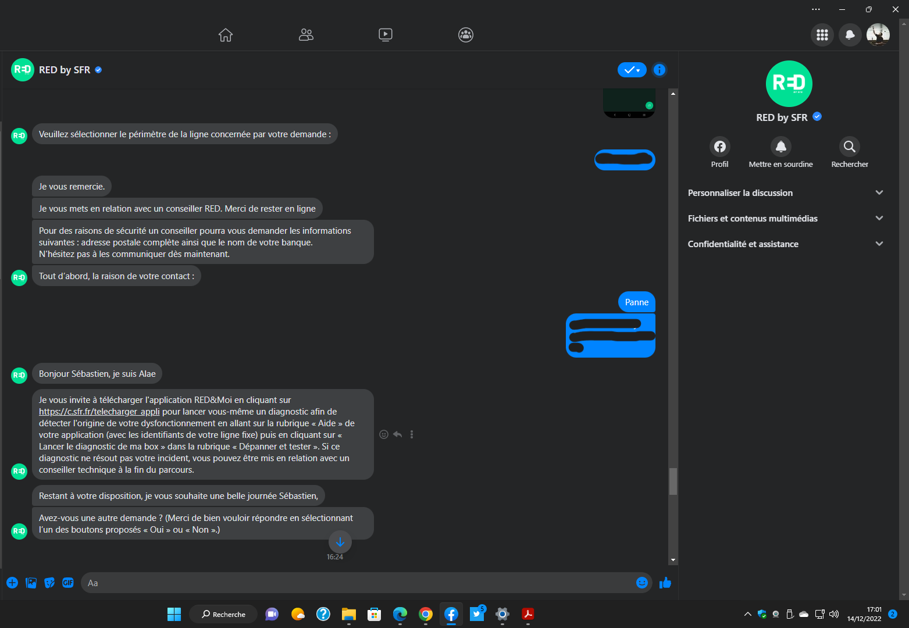Image resolution: width=909 pixels, height=628 pixels.
Task: Open the emoji picker in message field
Action: coord(642,583)
